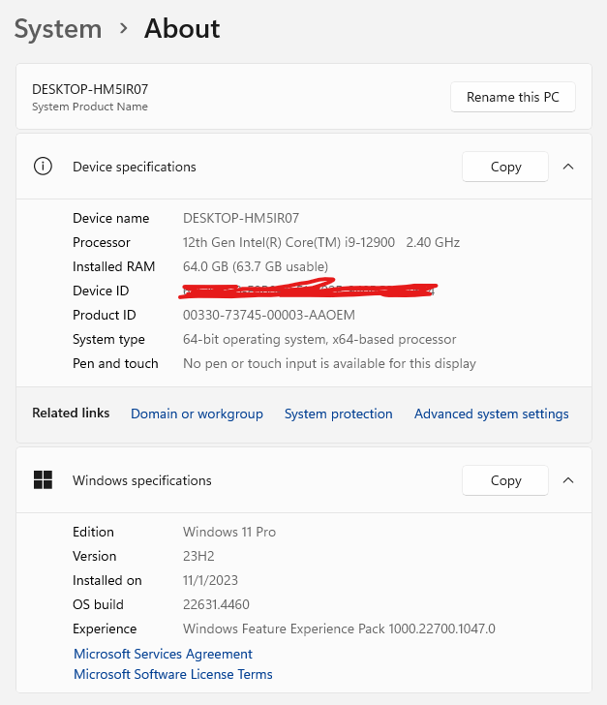Copy the Windows specifications
This screenshot has width=607, height=705.
click(505, 480)
